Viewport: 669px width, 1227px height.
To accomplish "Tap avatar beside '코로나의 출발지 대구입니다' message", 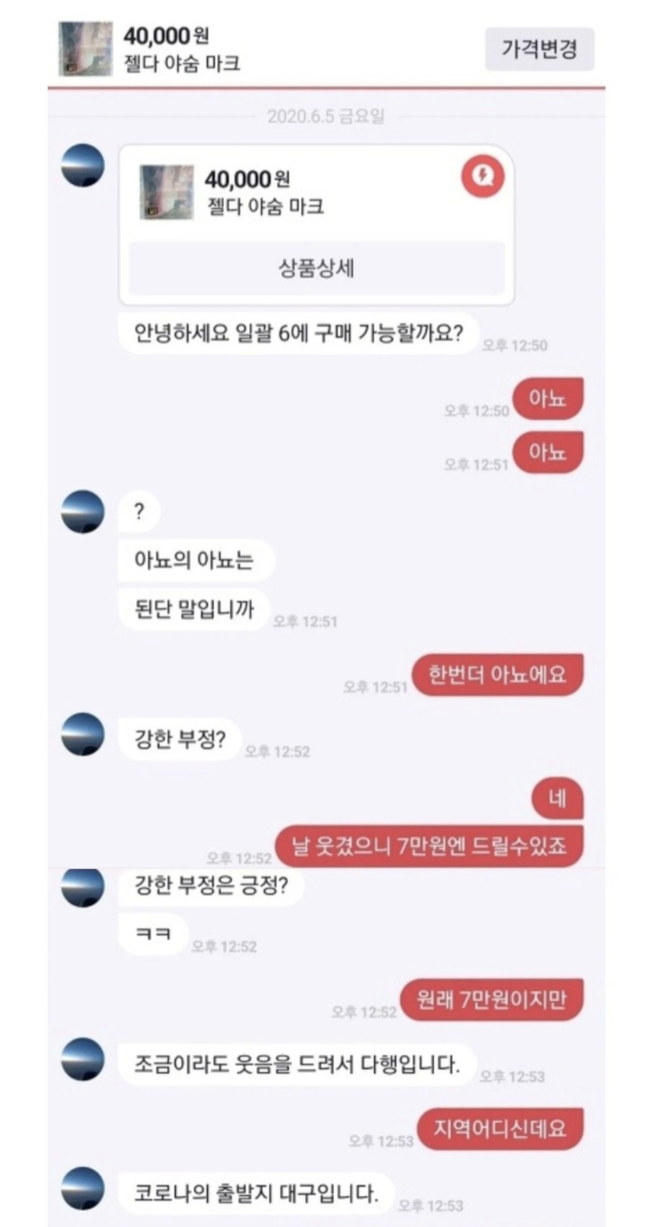I will [x=83, y=1189].
